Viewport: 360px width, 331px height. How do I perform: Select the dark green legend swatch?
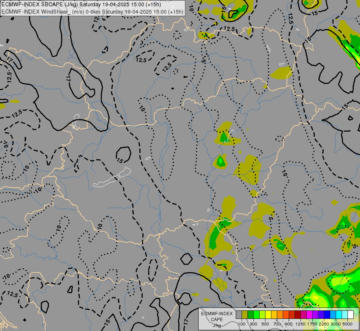pyautogui.click(x=251, y=314)
